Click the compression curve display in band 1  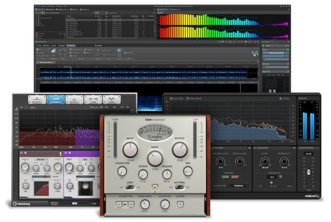point(41,188)
